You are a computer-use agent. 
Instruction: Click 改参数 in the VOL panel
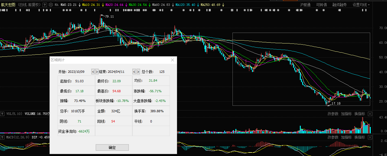pyautogui.click(x=333, y=114)
